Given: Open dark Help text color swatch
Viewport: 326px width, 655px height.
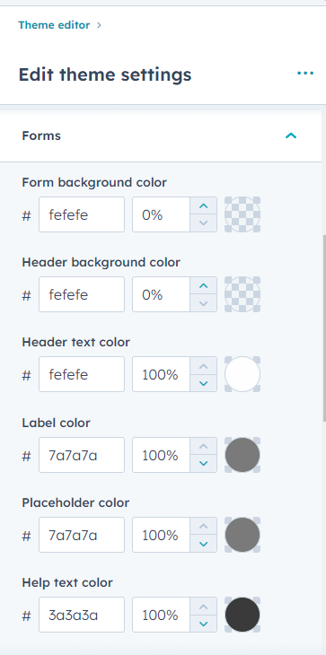Looking at the screenshot, I should (x=242, y=615).
